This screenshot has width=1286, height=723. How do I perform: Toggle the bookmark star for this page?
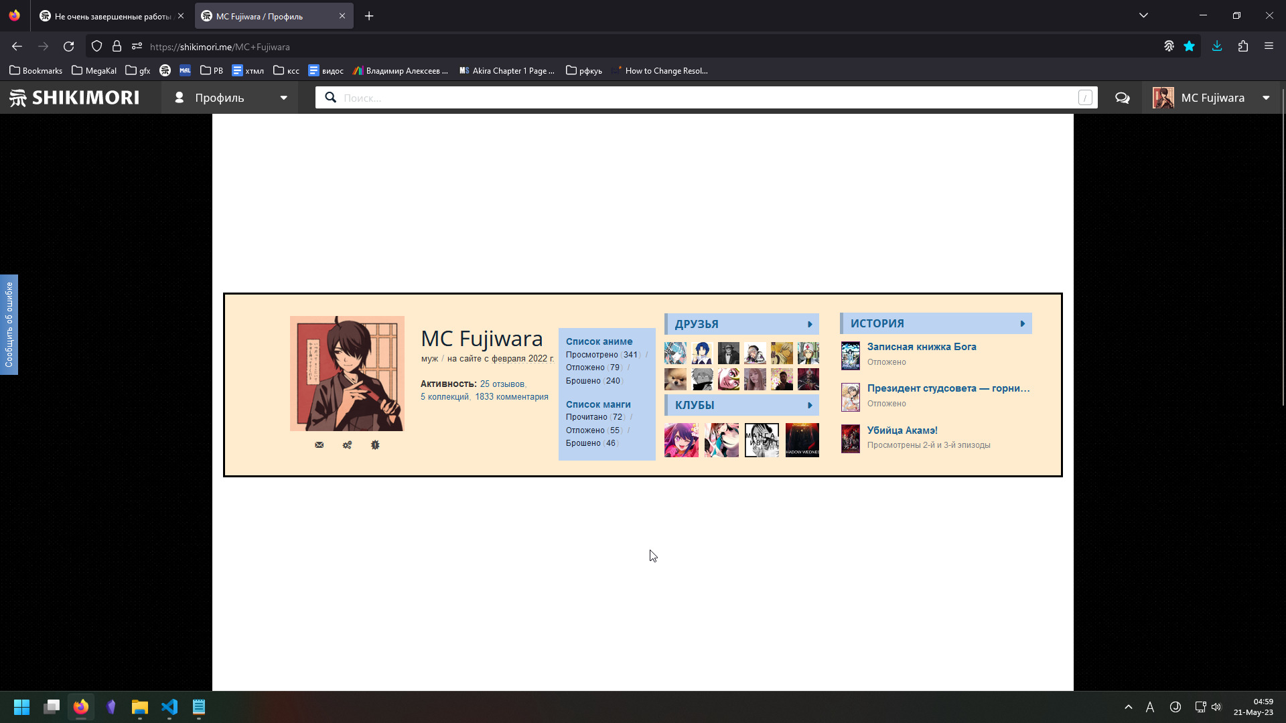coord(1190,46)
